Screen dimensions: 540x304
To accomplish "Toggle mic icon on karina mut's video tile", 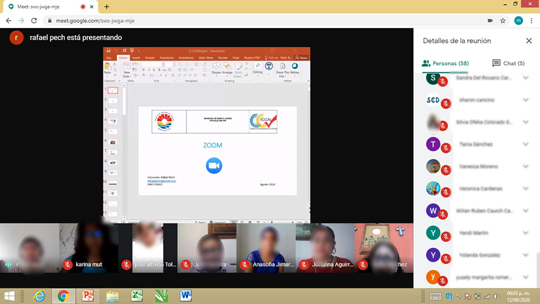I will pos(68,264).
